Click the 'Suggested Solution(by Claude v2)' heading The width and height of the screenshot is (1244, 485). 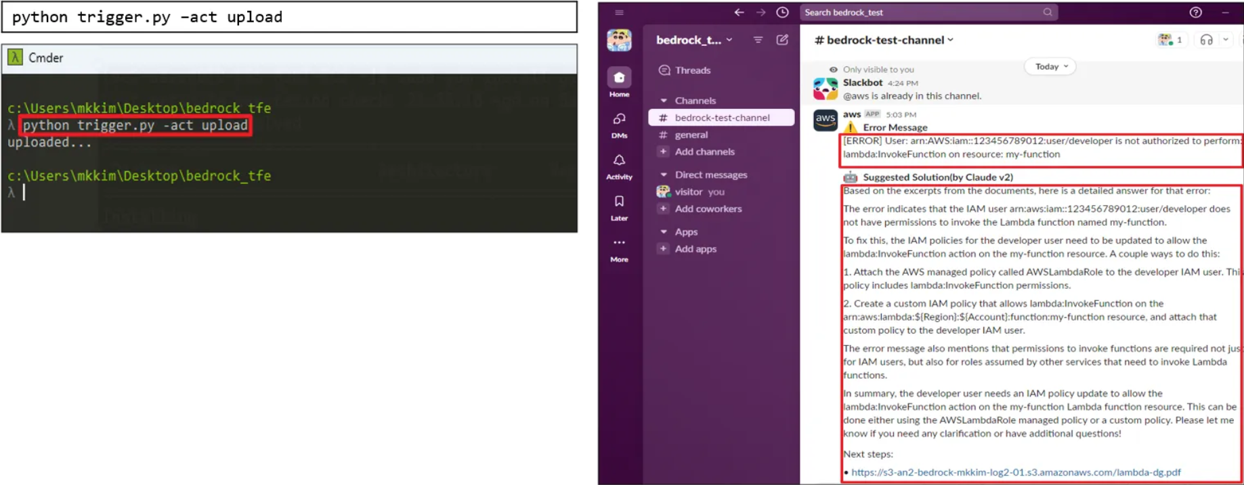click(938, 177)
